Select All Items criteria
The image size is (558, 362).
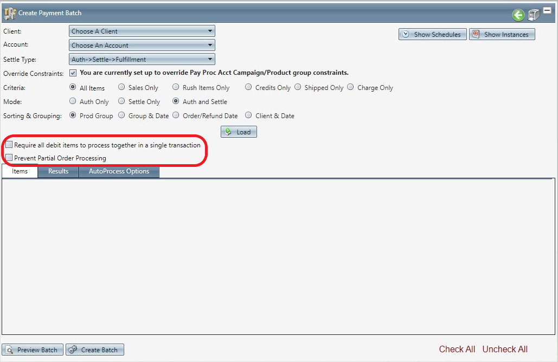73,87
